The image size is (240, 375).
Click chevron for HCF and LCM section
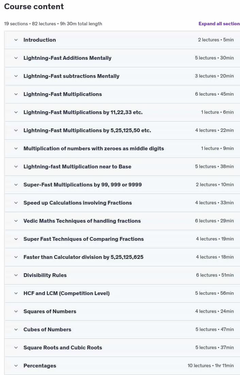16,293
